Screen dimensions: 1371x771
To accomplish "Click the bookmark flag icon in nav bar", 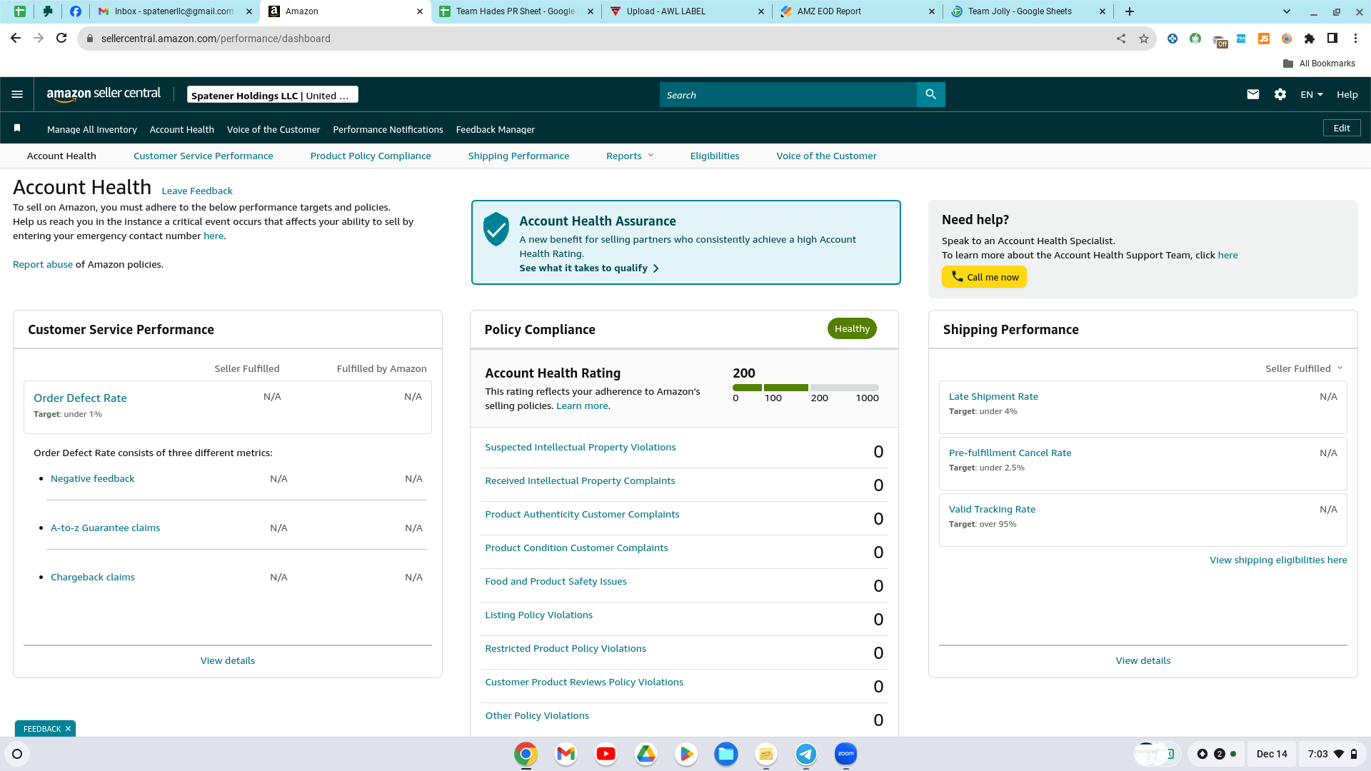I will (x=17, y=128).
